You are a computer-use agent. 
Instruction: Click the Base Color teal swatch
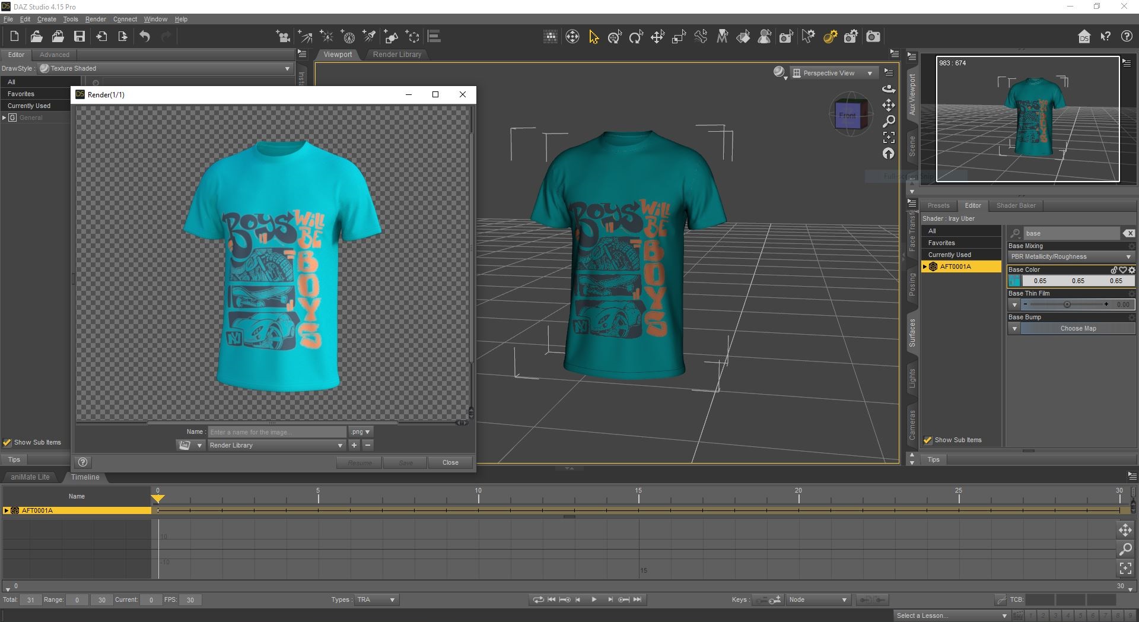tap(1014, 281)
